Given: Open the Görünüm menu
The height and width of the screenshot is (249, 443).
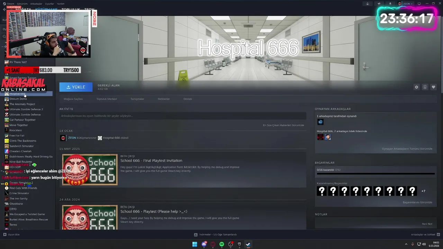Looking at the screenshot, I should pyautogui.click(x=22, y=4).
